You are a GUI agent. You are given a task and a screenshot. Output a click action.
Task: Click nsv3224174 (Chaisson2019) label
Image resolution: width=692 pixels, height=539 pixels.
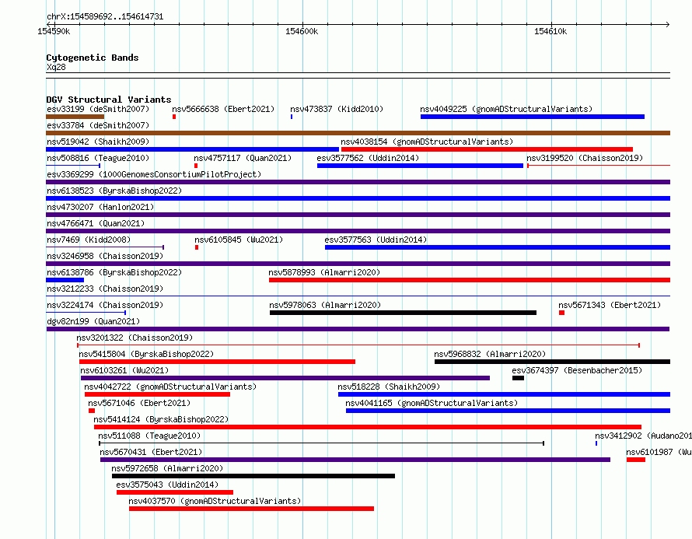105,305
